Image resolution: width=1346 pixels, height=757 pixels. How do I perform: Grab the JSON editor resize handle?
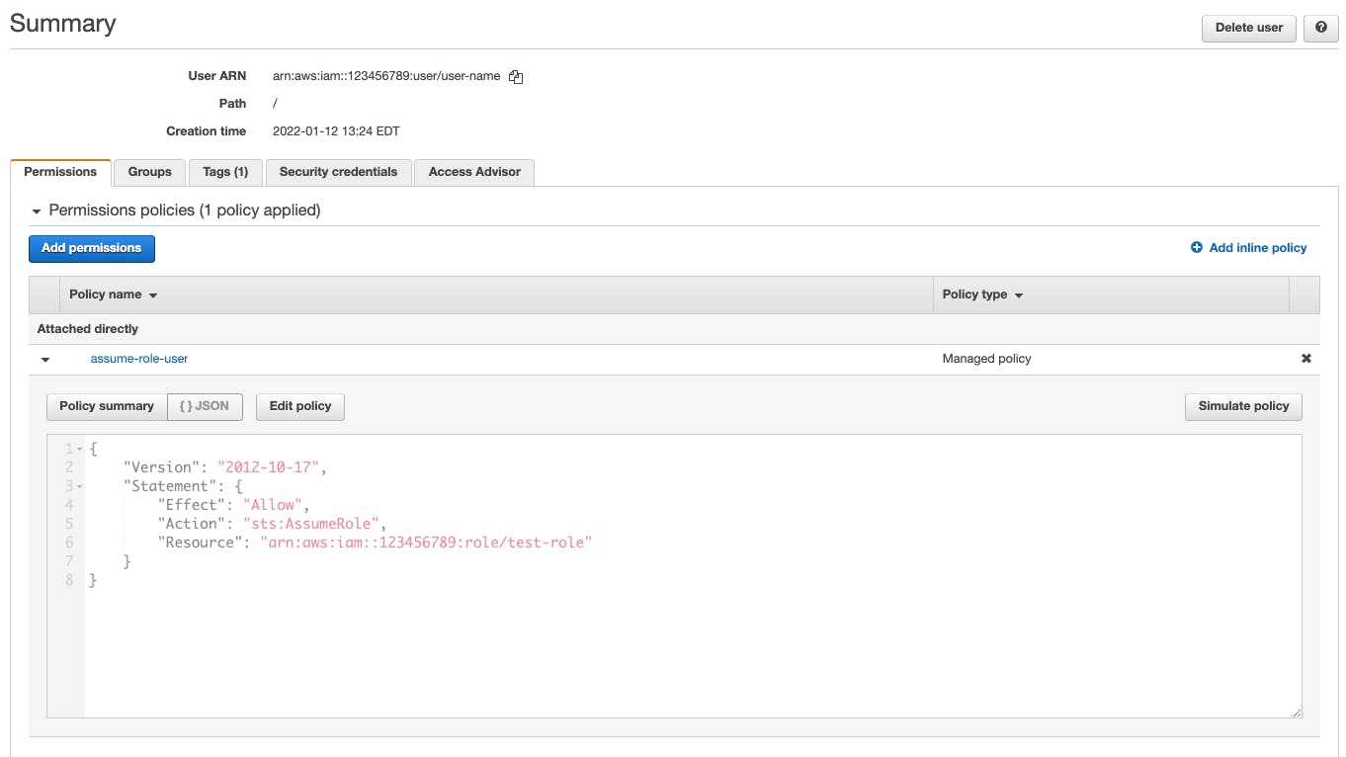(x=1296, y=711)
